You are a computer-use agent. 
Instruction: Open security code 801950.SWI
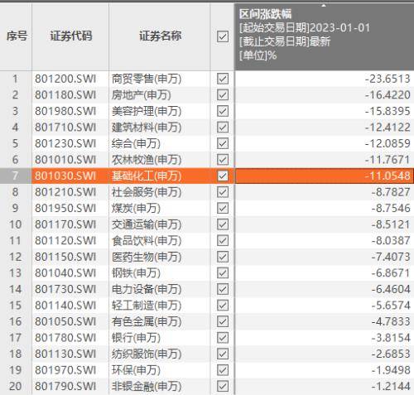tap(65, 208)
